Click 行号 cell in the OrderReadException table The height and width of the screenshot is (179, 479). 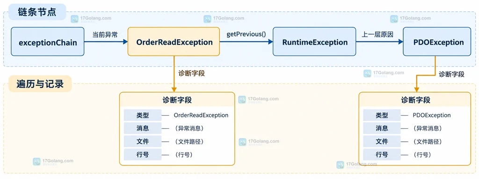pos(143,155)
